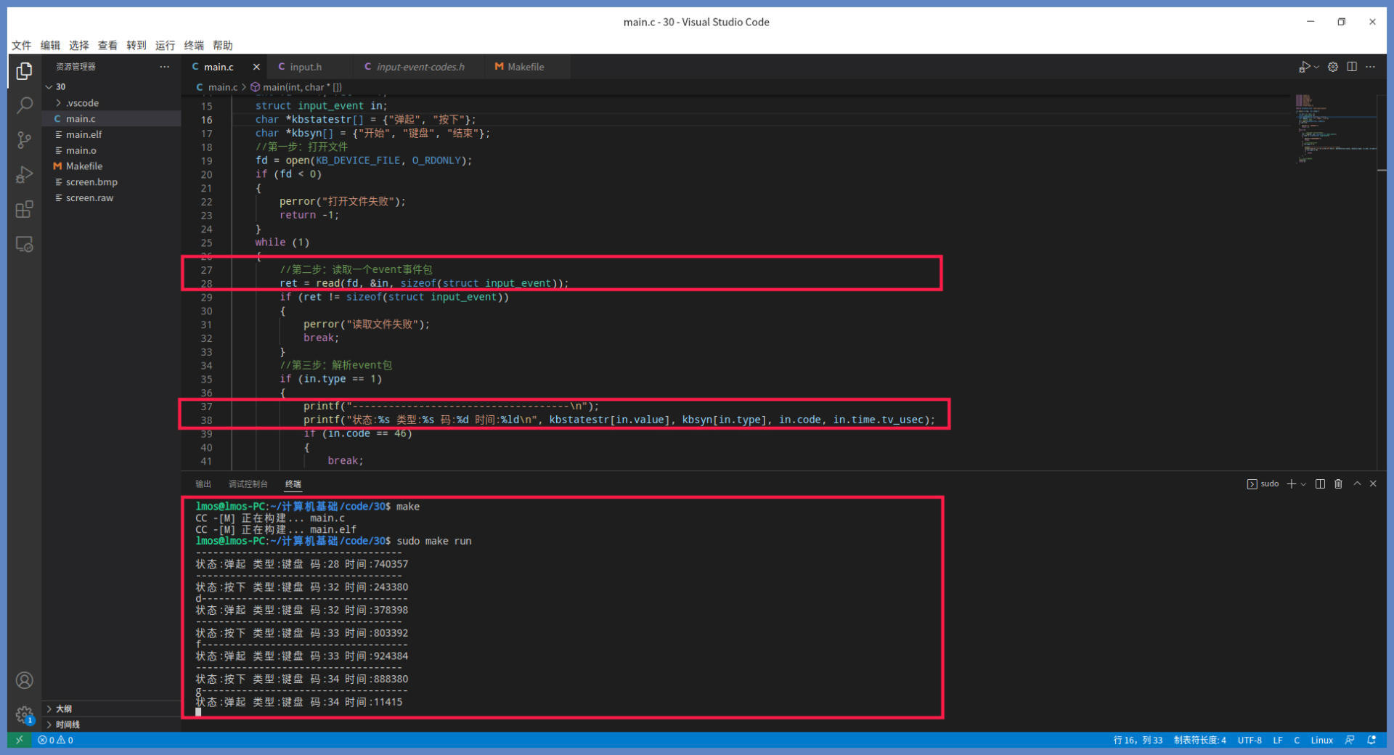Open the Search view in activity bar

[x=24, y=105]
